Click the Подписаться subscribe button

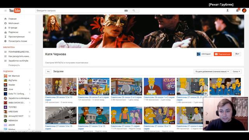pos(223,54)
